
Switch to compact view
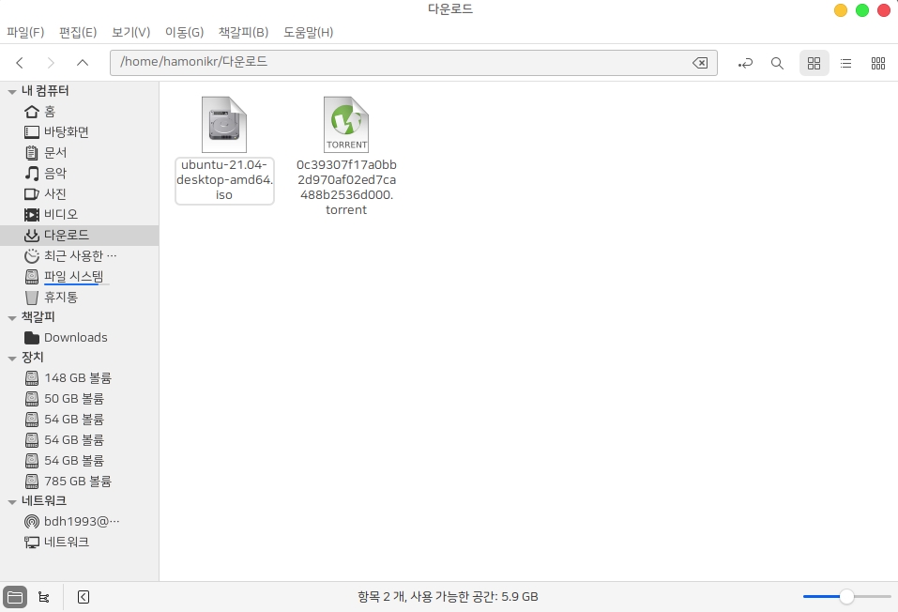point(878,63)
